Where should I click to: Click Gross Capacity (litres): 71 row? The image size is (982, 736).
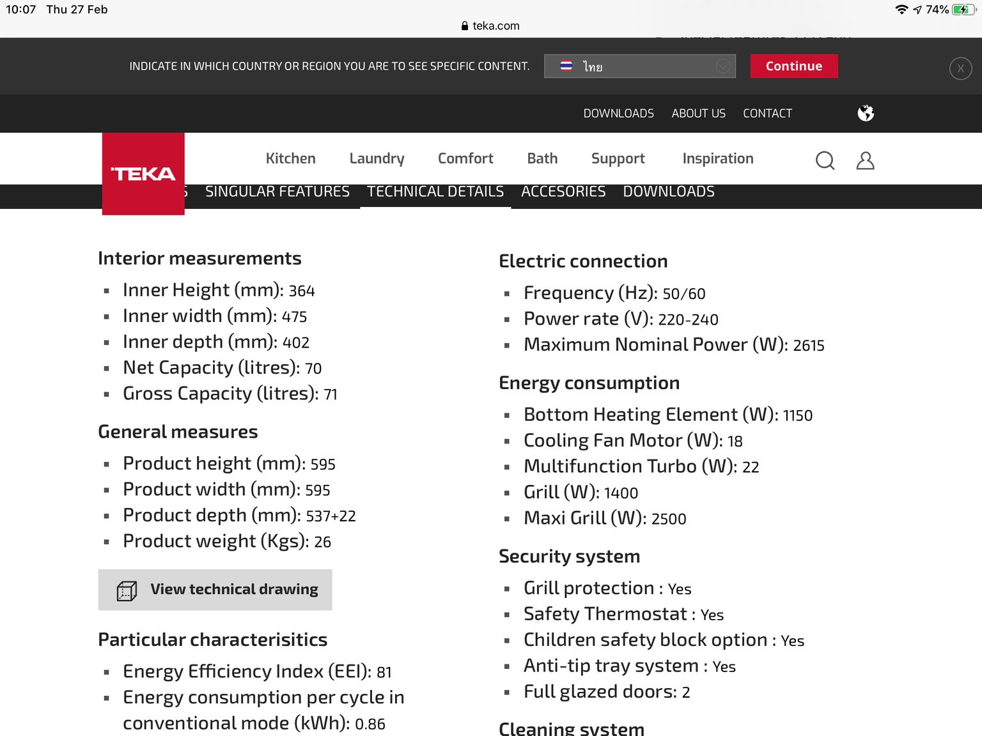click(230, 394)
